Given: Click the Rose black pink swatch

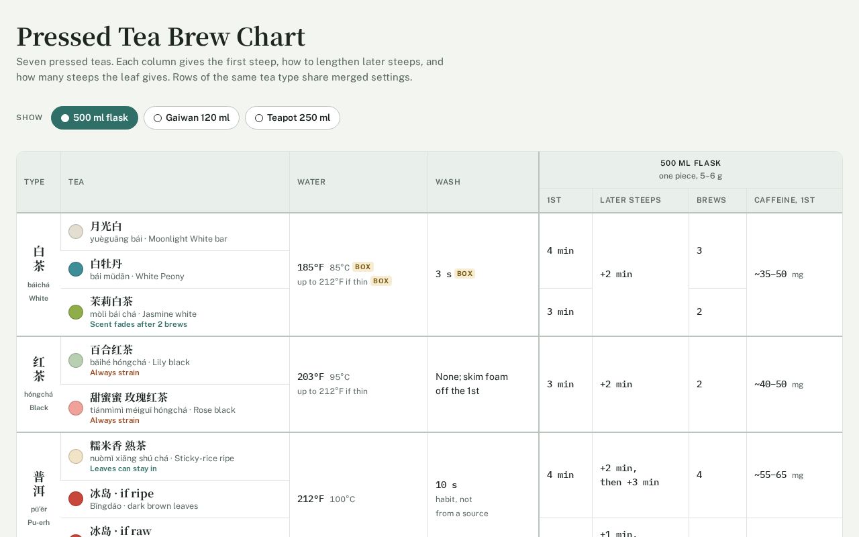Looking at the screenshot, I should point(76,408).
